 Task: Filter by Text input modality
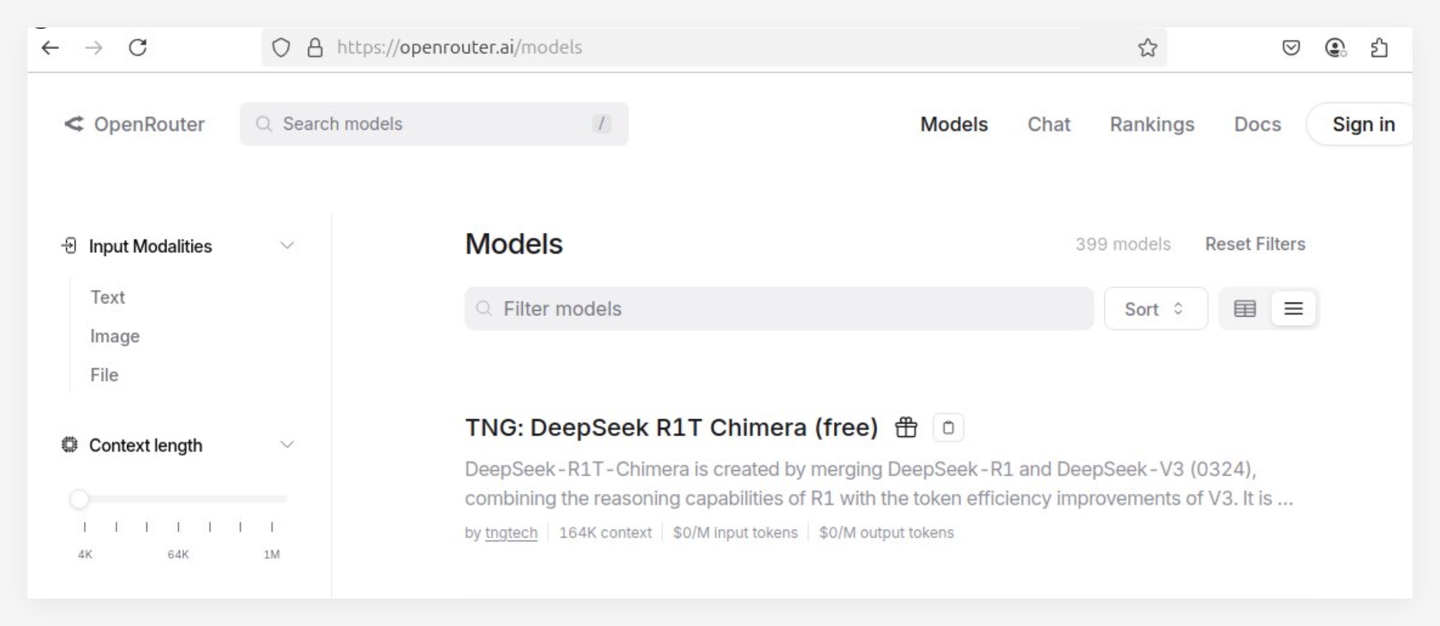tap(108, 297)
